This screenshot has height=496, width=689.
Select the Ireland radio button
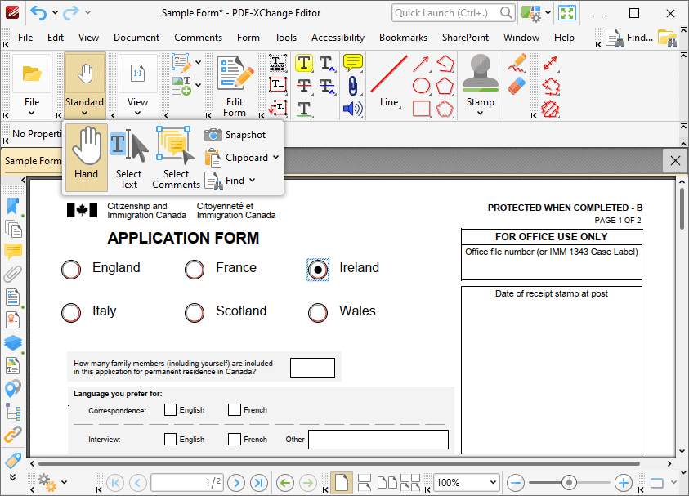coord(318,270)
